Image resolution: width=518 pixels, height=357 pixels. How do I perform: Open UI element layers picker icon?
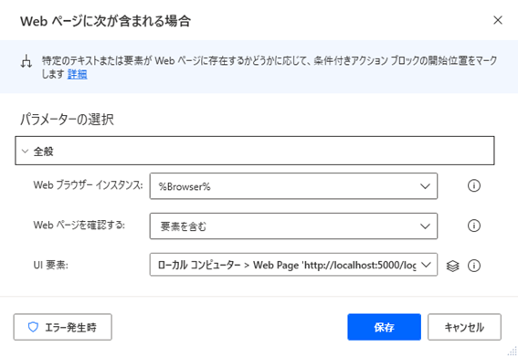452,266
